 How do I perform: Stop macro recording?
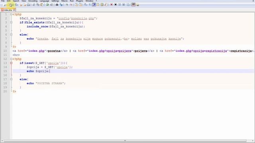point(116,5)
